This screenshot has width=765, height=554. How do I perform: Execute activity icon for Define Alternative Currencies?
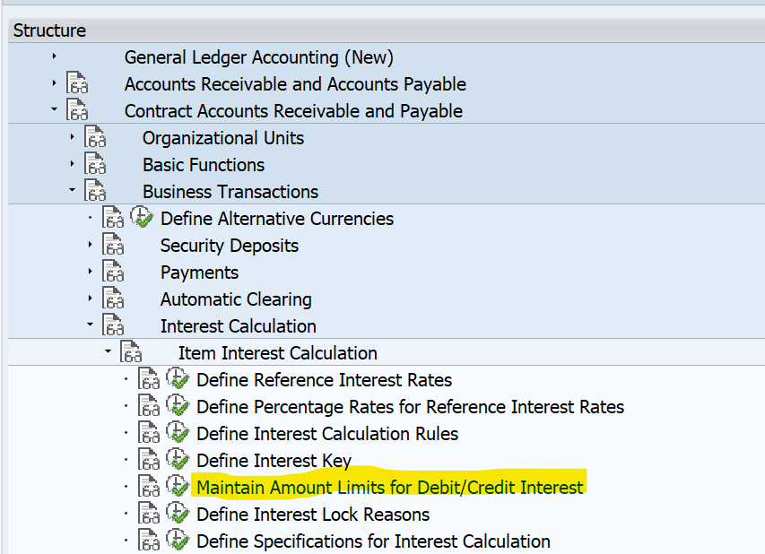click(142, 217)
